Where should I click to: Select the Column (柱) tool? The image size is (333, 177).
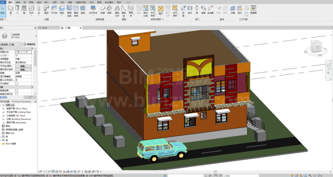pyautogui.click(x=39, y=10)
